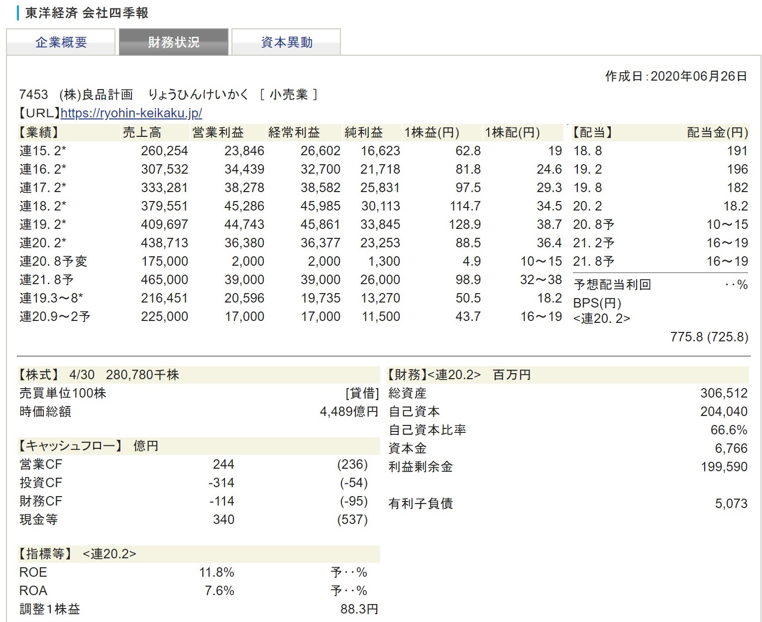
Task: Click the 連19.3～8* row label
Action: [x=51, y=298]
